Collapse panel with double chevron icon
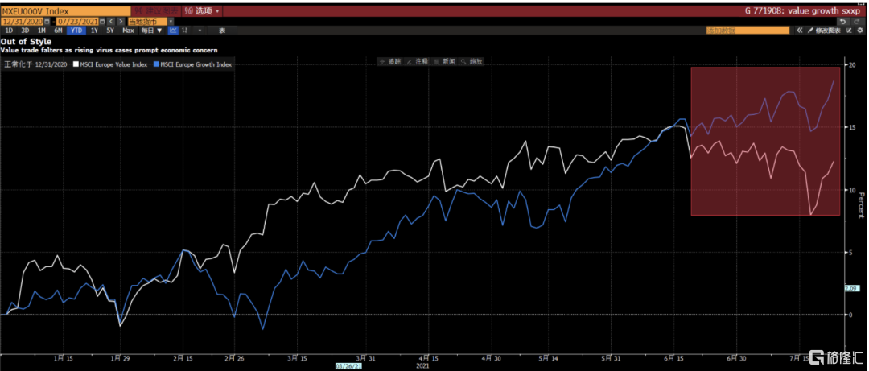Screen dimensions: 869x371 click(800, 31)
